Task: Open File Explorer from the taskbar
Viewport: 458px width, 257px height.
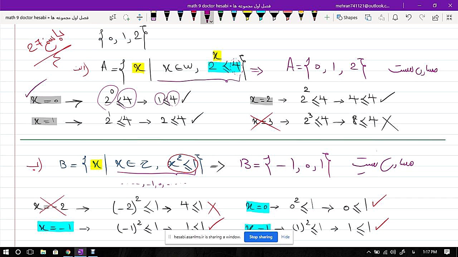Action: pos(43,252)
